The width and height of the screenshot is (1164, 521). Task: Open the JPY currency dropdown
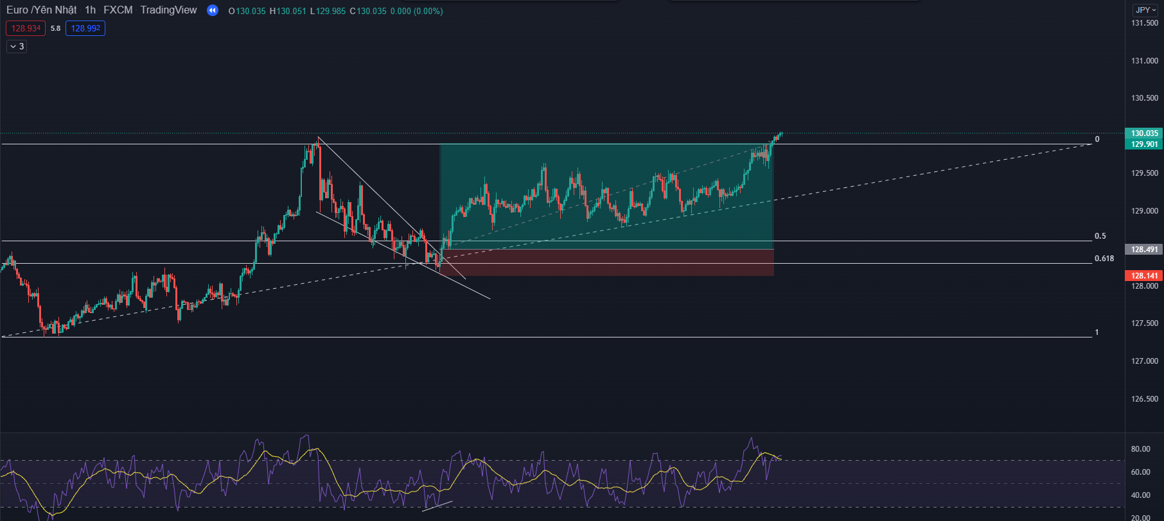(1145, 10)
